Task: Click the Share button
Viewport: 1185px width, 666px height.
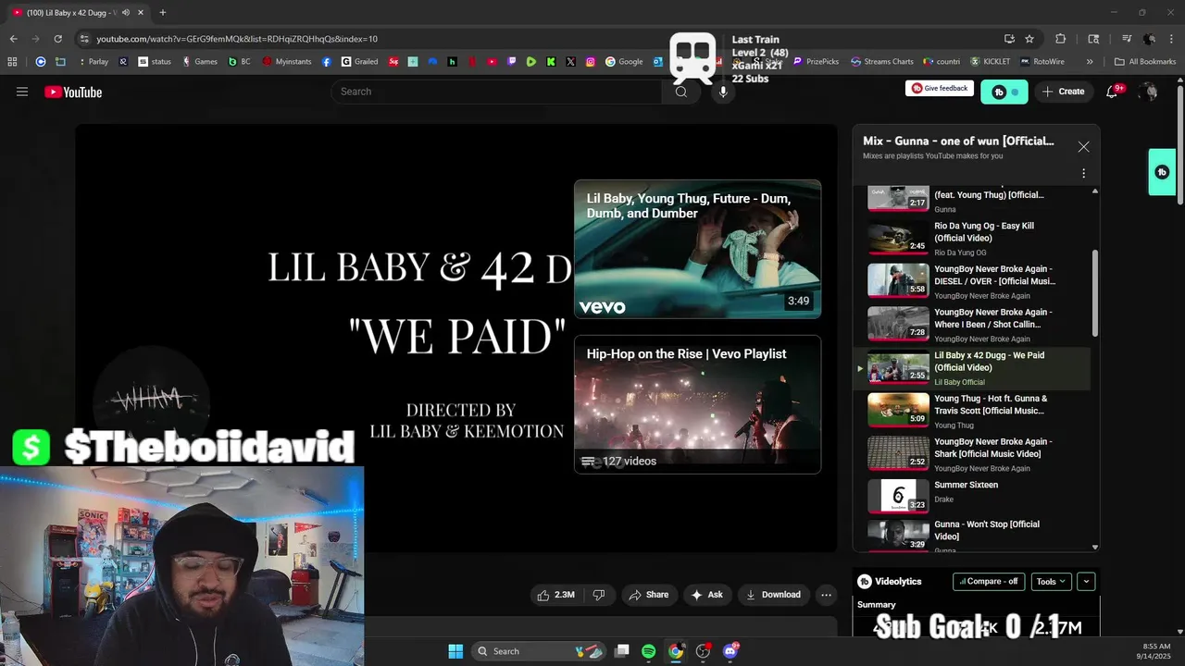Action: point(648,595)
